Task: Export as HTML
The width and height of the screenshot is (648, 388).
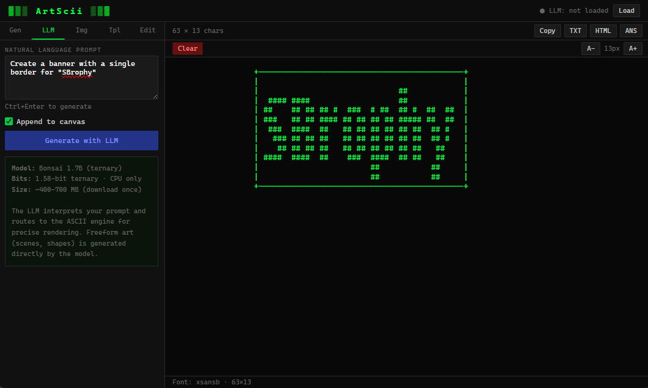Action: coord(603,31)
